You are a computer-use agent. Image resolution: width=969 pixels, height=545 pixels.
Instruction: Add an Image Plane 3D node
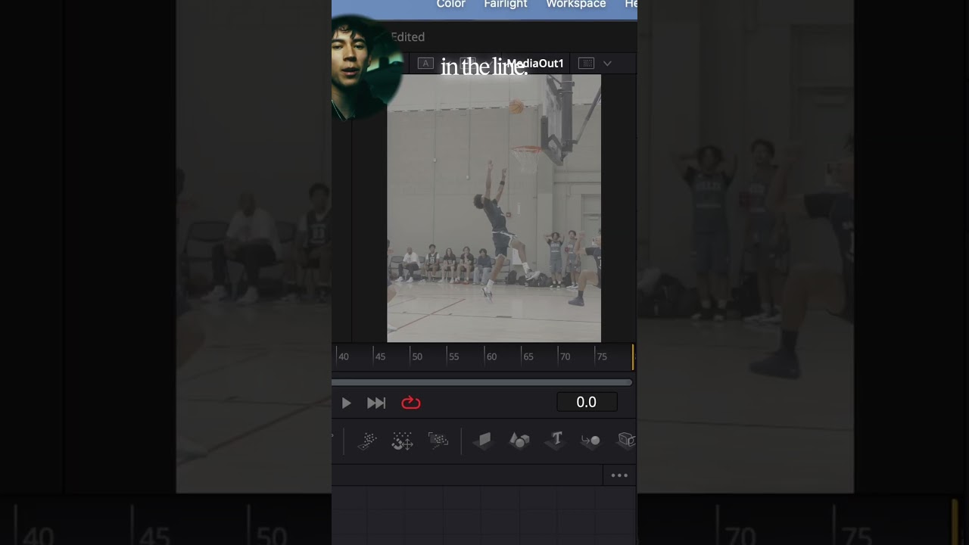484,441
